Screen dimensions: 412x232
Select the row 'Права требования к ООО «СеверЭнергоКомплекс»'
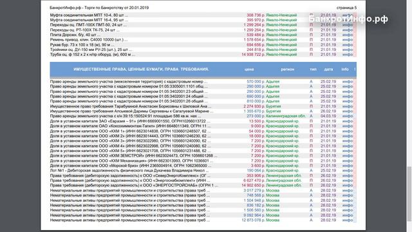pos(203,176)
